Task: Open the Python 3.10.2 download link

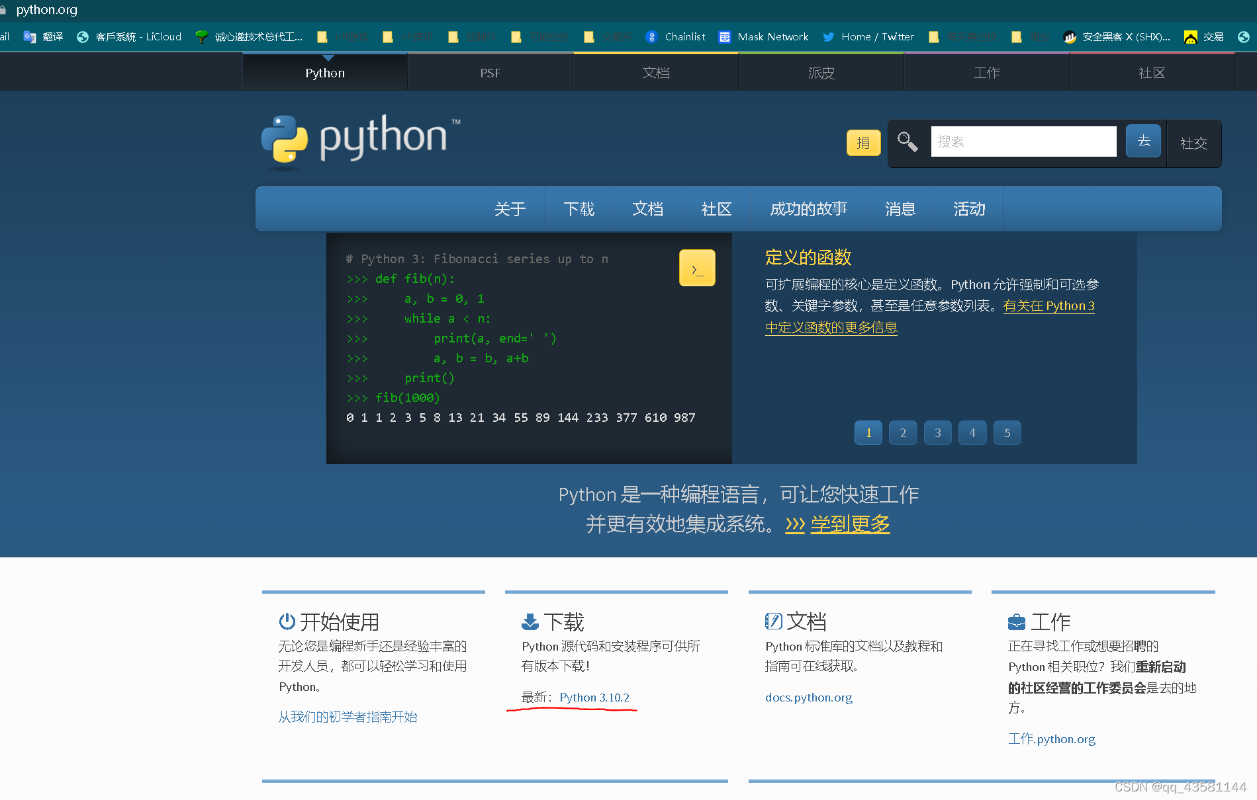Action: [594, 698]
